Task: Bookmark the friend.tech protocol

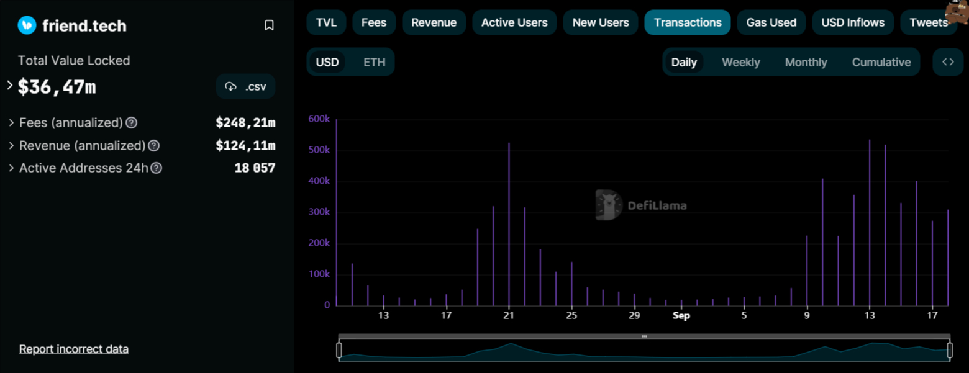Action: coord(269,25)
